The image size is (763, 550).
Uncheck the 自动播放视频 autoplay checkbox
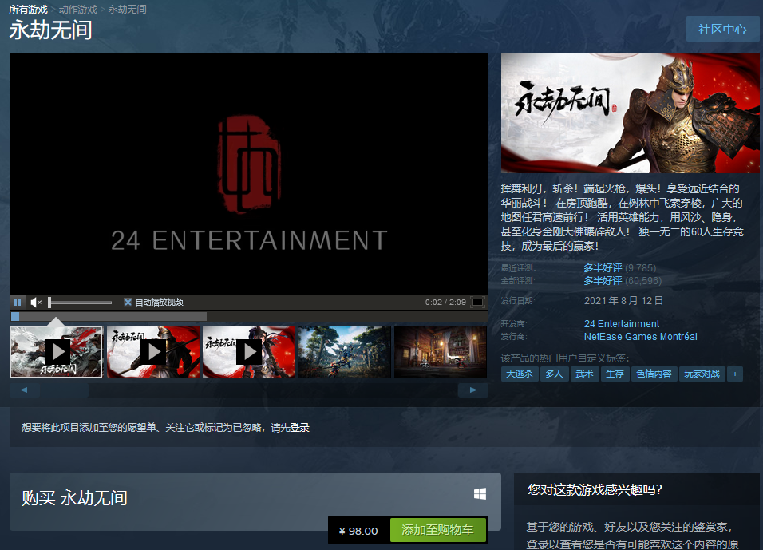click(x=128, y=303)
